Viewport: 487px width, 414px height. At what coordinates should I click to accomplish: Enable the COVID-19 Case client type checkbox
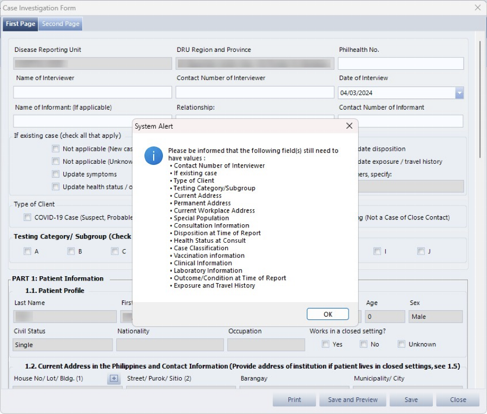[x=28, y=217]
